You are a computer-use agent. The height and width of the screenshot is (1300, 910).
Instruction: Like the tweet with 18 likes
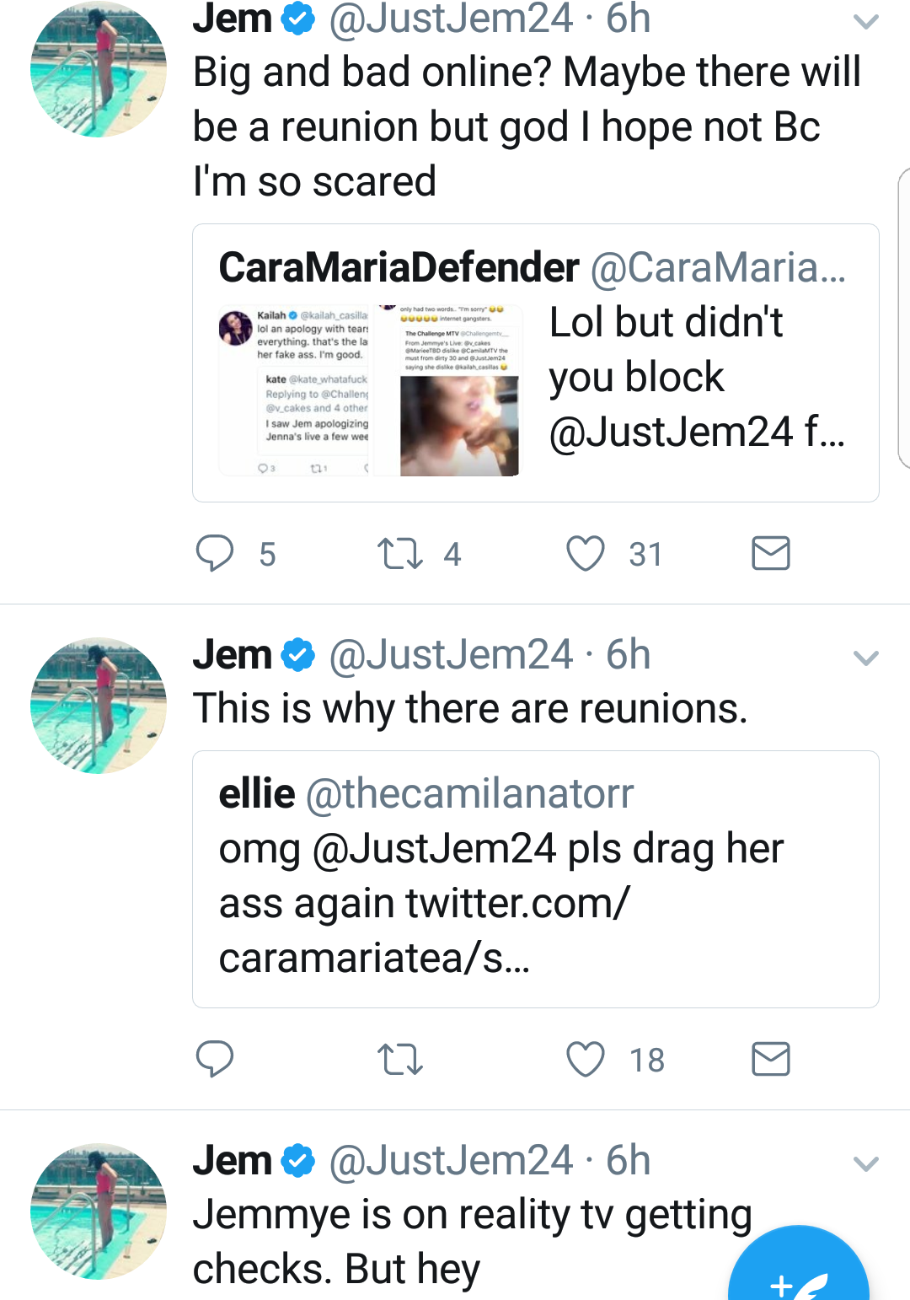(586, 1059)
